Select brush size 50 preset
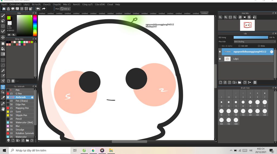277x154 pixels. (x=221, y=112)
